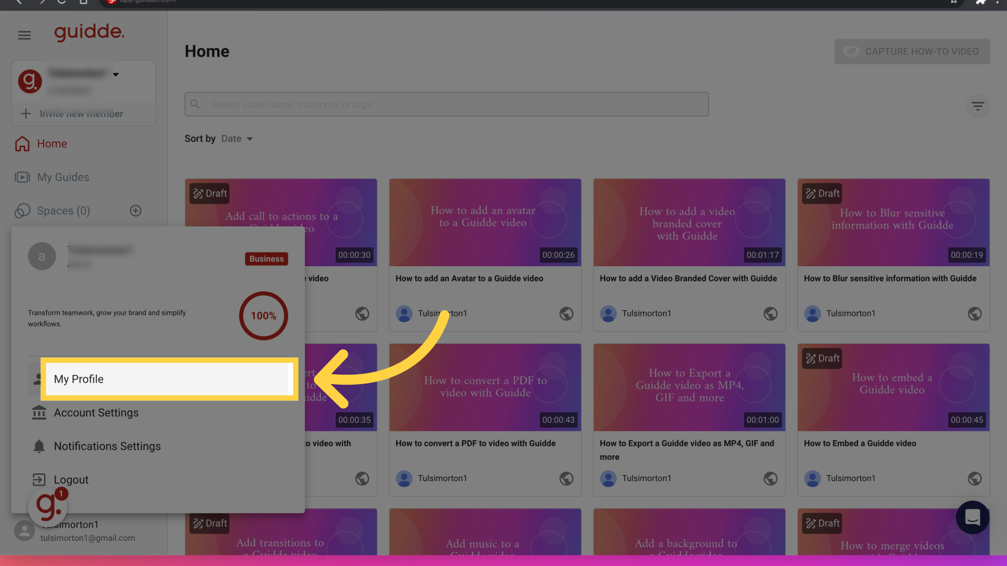Click user avatar at sidebar bottom
1007x566 pixels.
pyautogui.click(x=24, y=531)
